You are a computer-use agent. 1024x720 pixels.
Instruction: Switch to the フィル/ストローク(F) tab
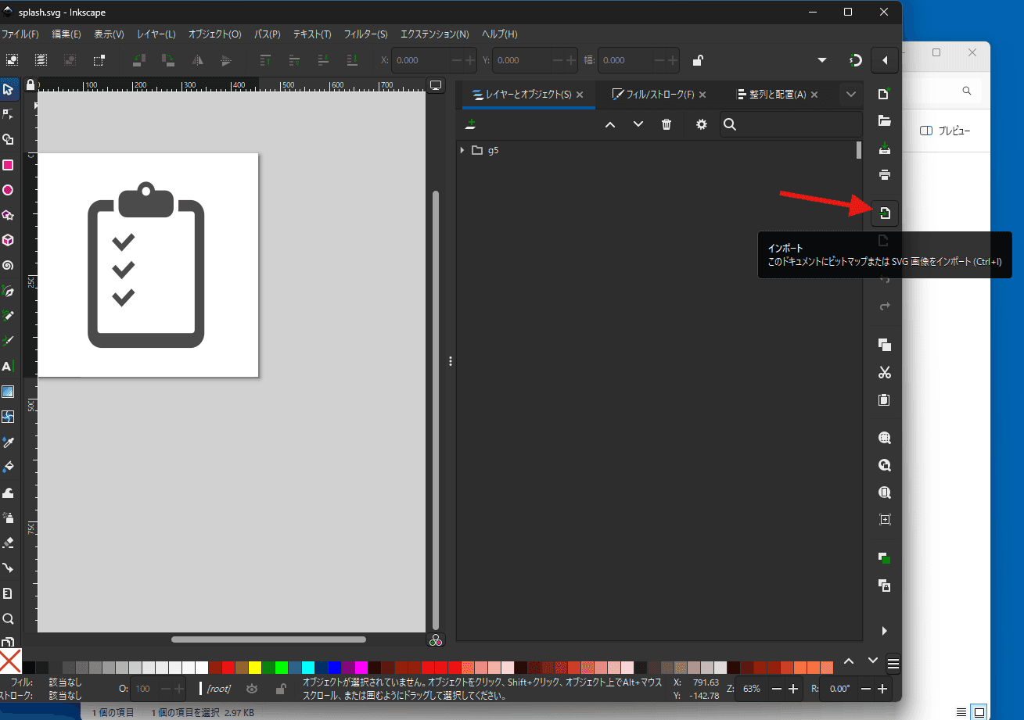click(652, 95)
